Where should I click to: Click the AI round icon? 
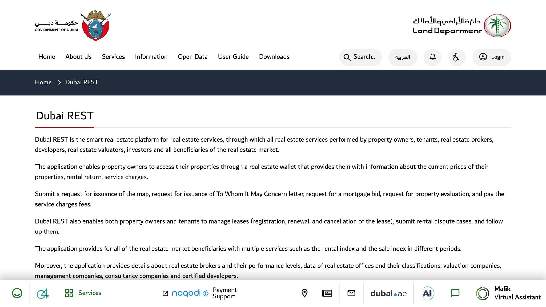point(427,293)
